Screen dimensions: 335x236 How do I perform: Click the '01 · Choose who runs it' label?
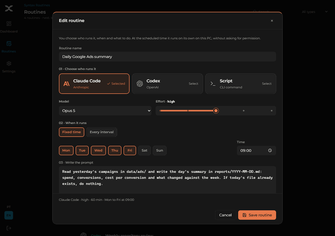77,69
